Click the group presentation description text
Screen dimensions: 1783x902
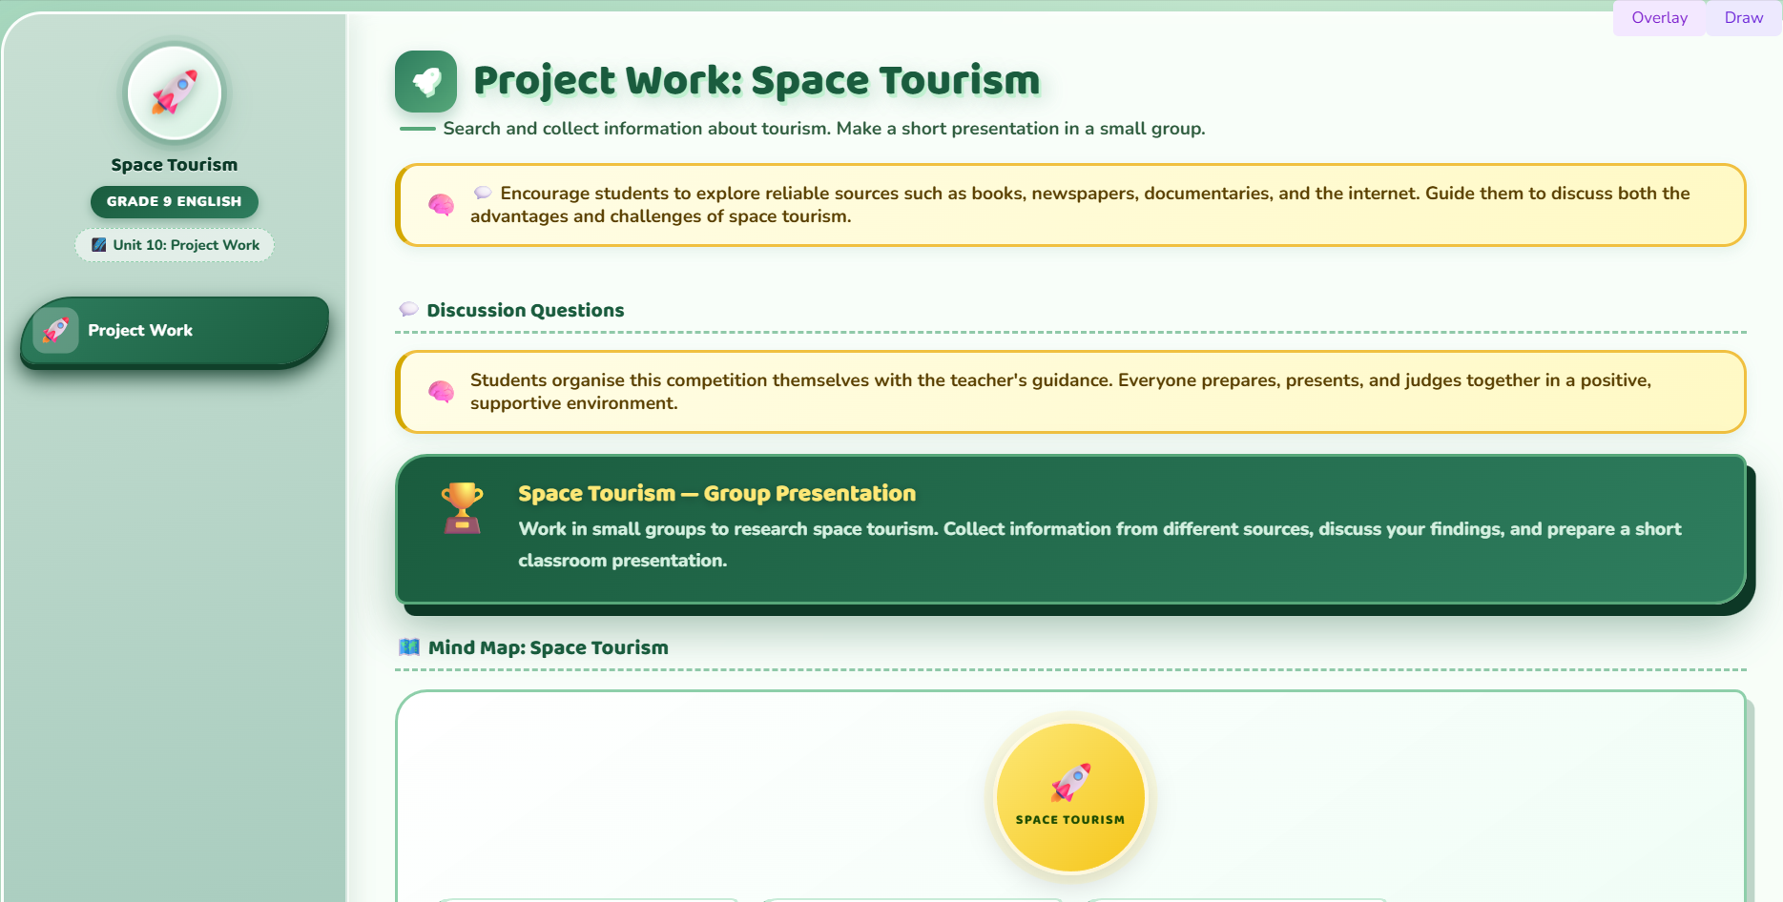pos(1100,544)
